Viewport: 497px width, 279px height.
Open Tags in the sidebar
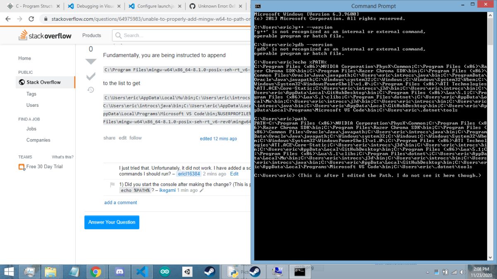[31, 94]
